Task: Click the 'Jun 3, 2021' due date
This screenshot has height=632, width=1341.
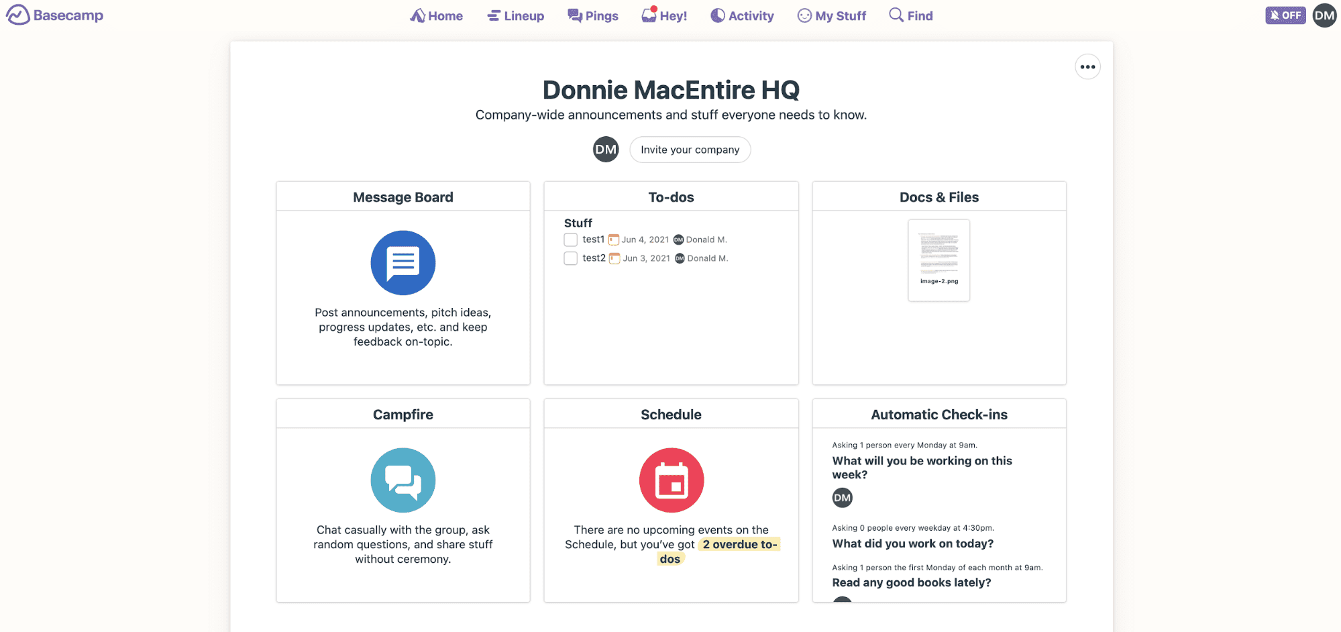Action: 647,258
